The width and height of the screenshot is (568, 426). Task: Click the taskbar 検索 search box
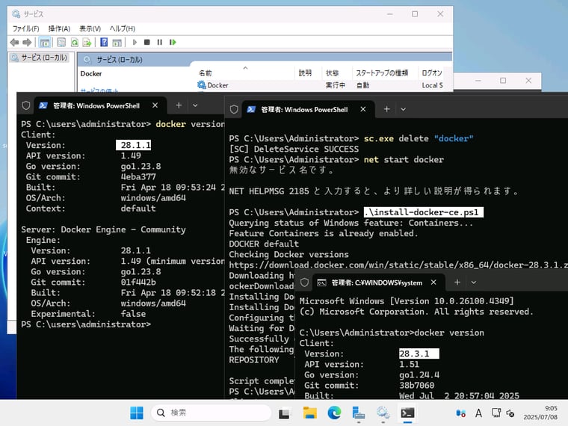[x=211, y=413]
